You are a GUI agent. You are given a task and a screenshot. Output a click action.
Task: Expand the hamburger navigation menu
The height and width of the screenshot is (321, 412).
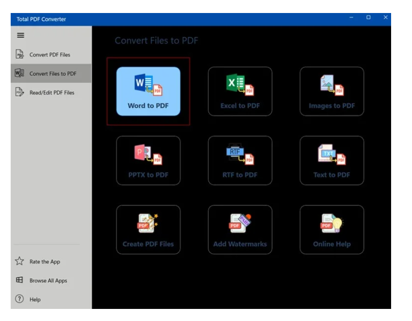pyautogui.click(x=20, y=35)
